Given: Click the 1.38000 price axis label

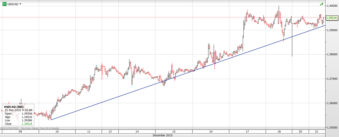Looking at the screenshot, I should pos(332,54).
